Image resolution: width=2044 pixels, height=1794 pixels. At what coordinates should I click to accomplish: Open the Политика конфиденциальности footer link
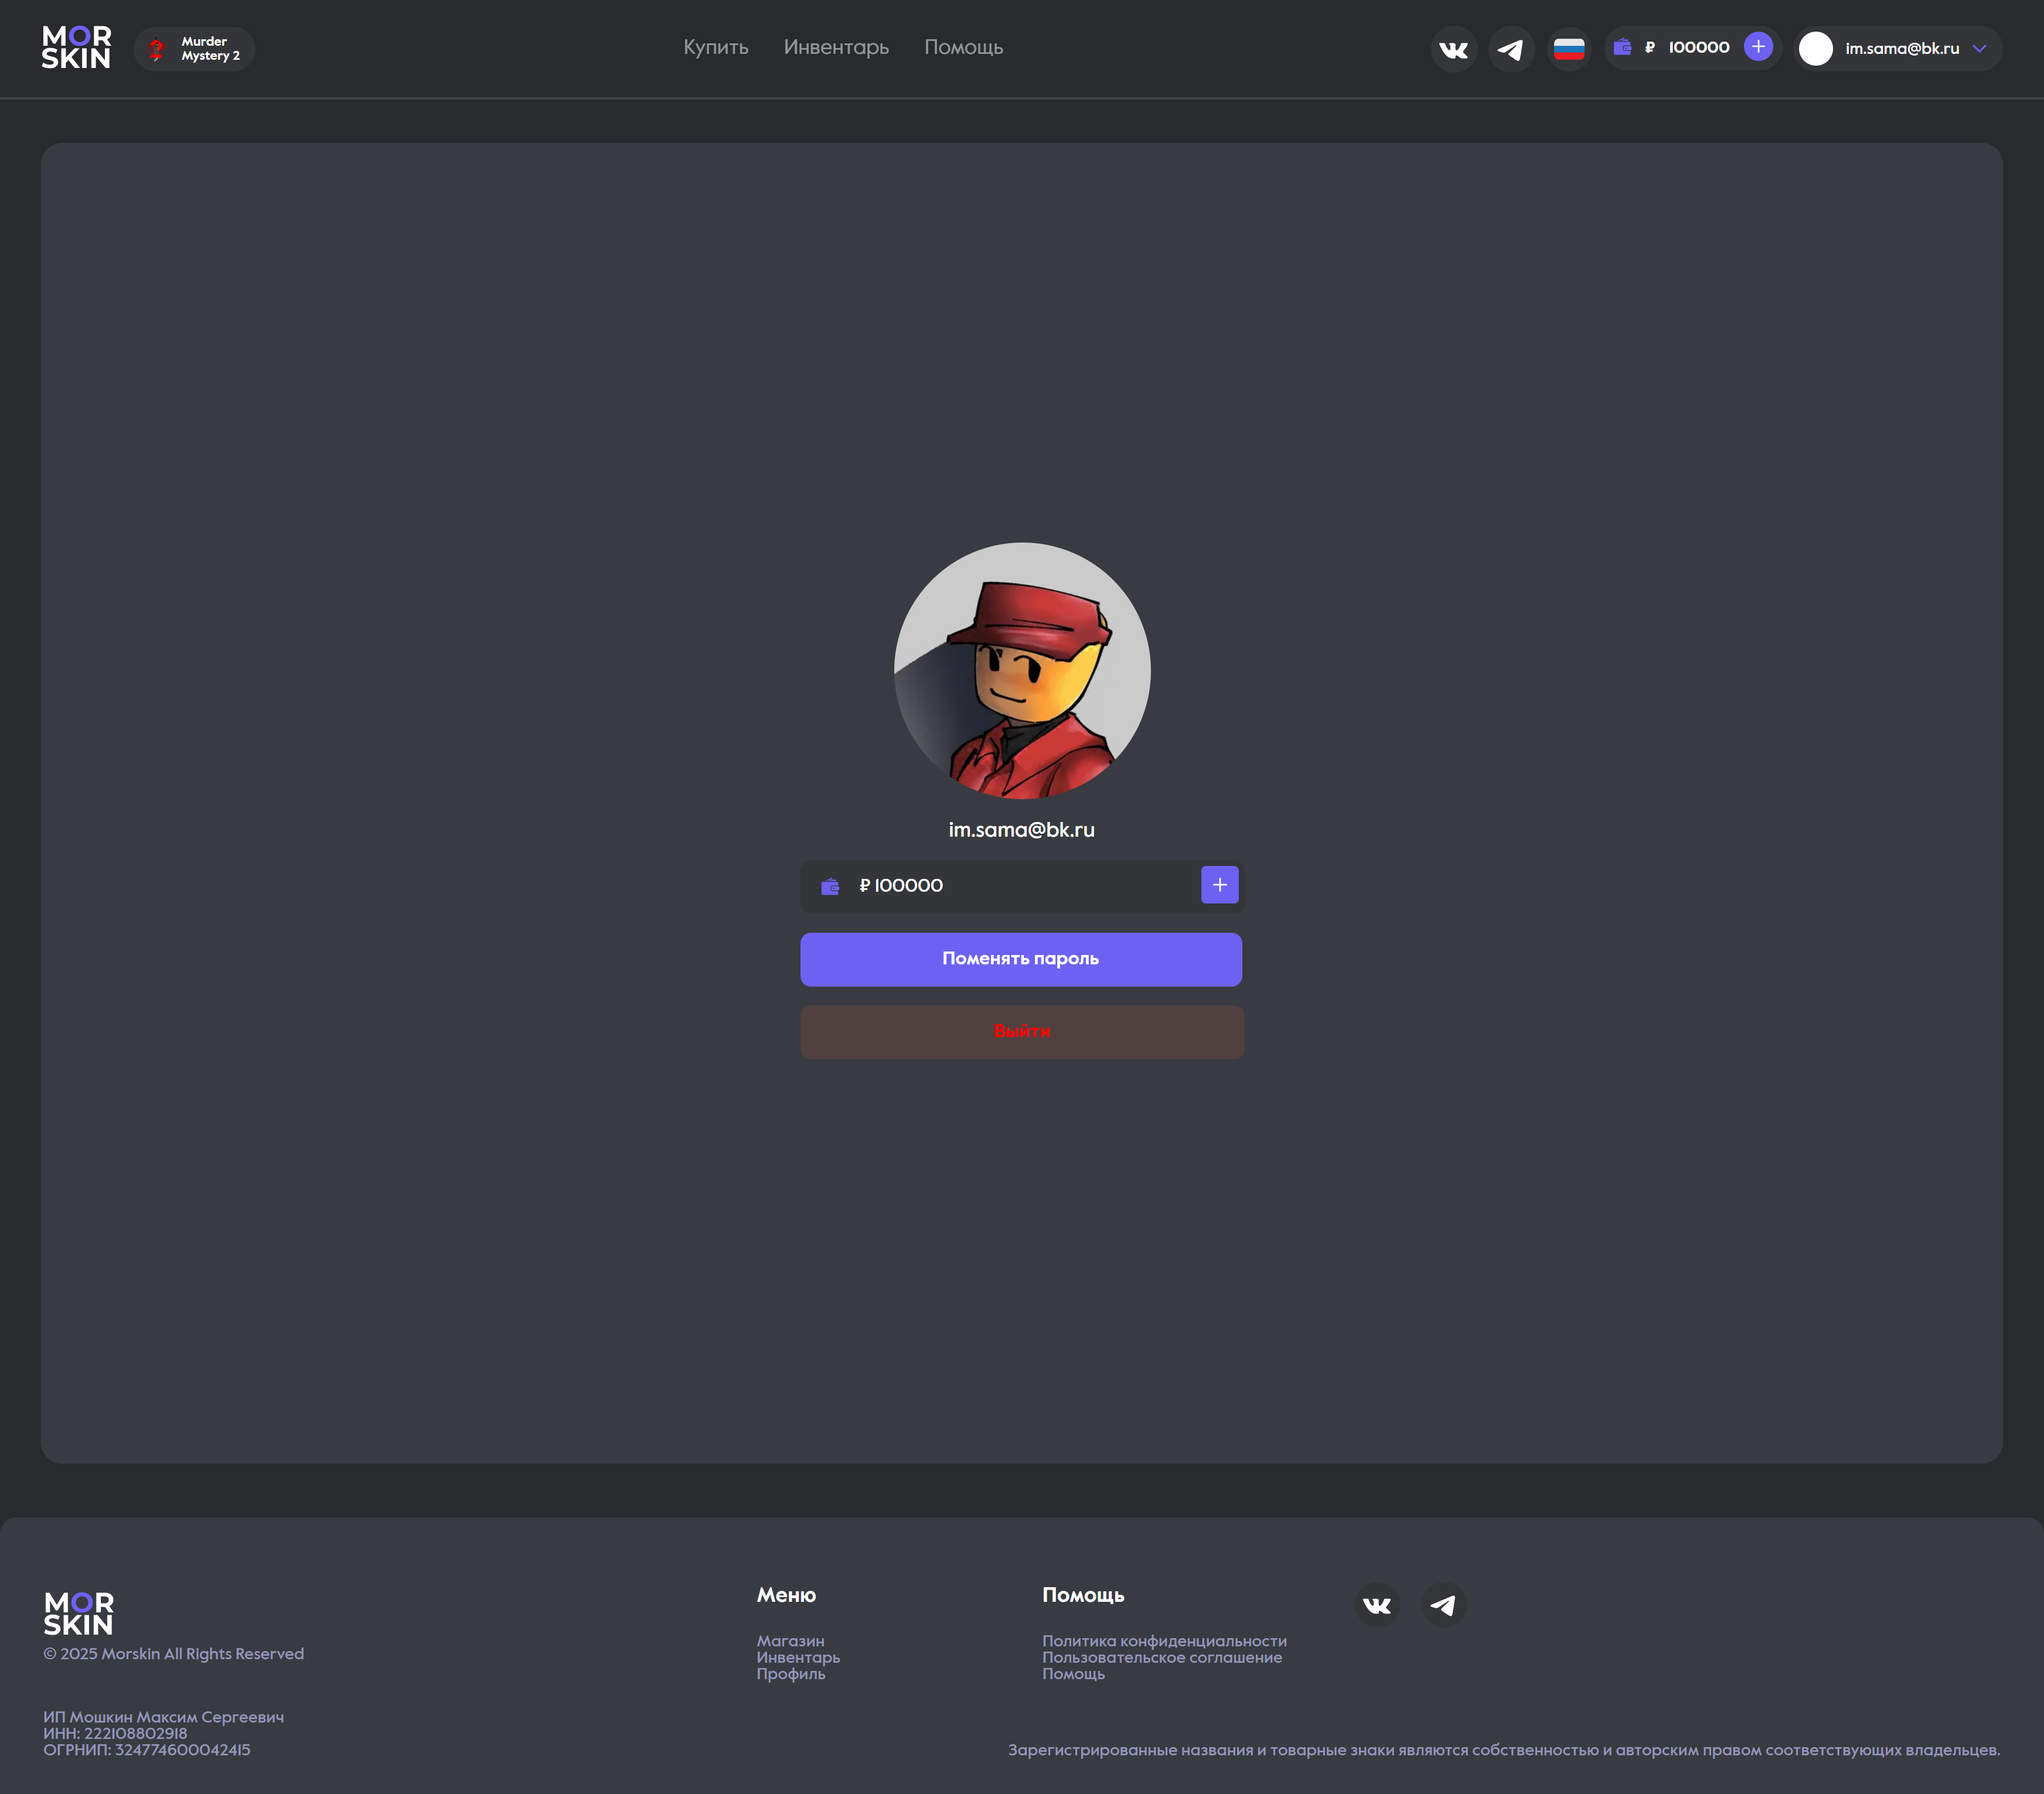coord(1164,1641)
